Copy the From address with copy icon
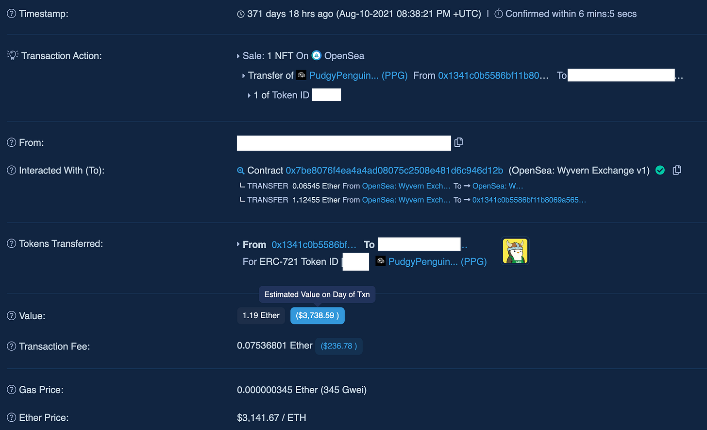 [x=458, y=142]
